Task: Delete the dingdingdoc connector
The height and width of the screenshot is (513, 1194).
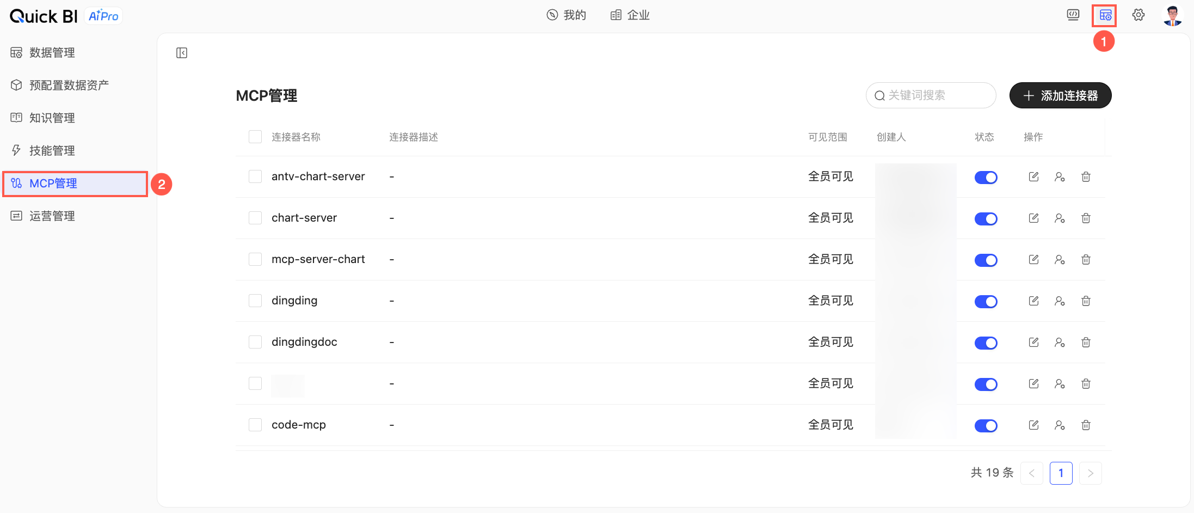Action: [1086, 342]
